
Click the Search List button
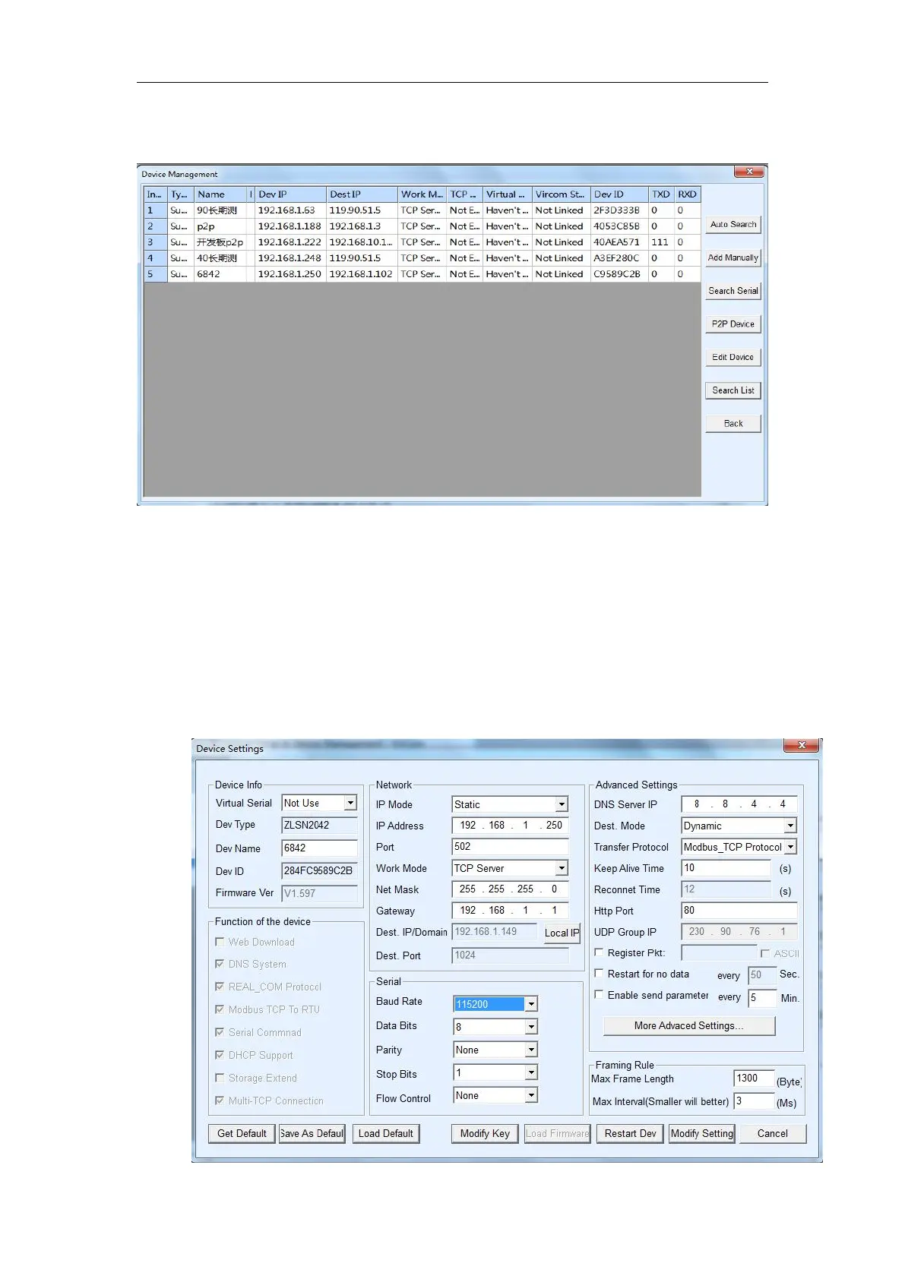coord(733,390)
